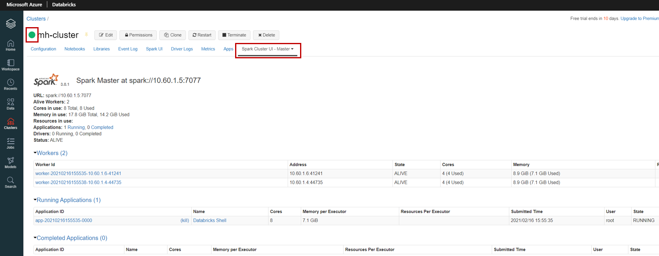
Task: Collapse the Workers (2) section
Action: click(50, 153)
